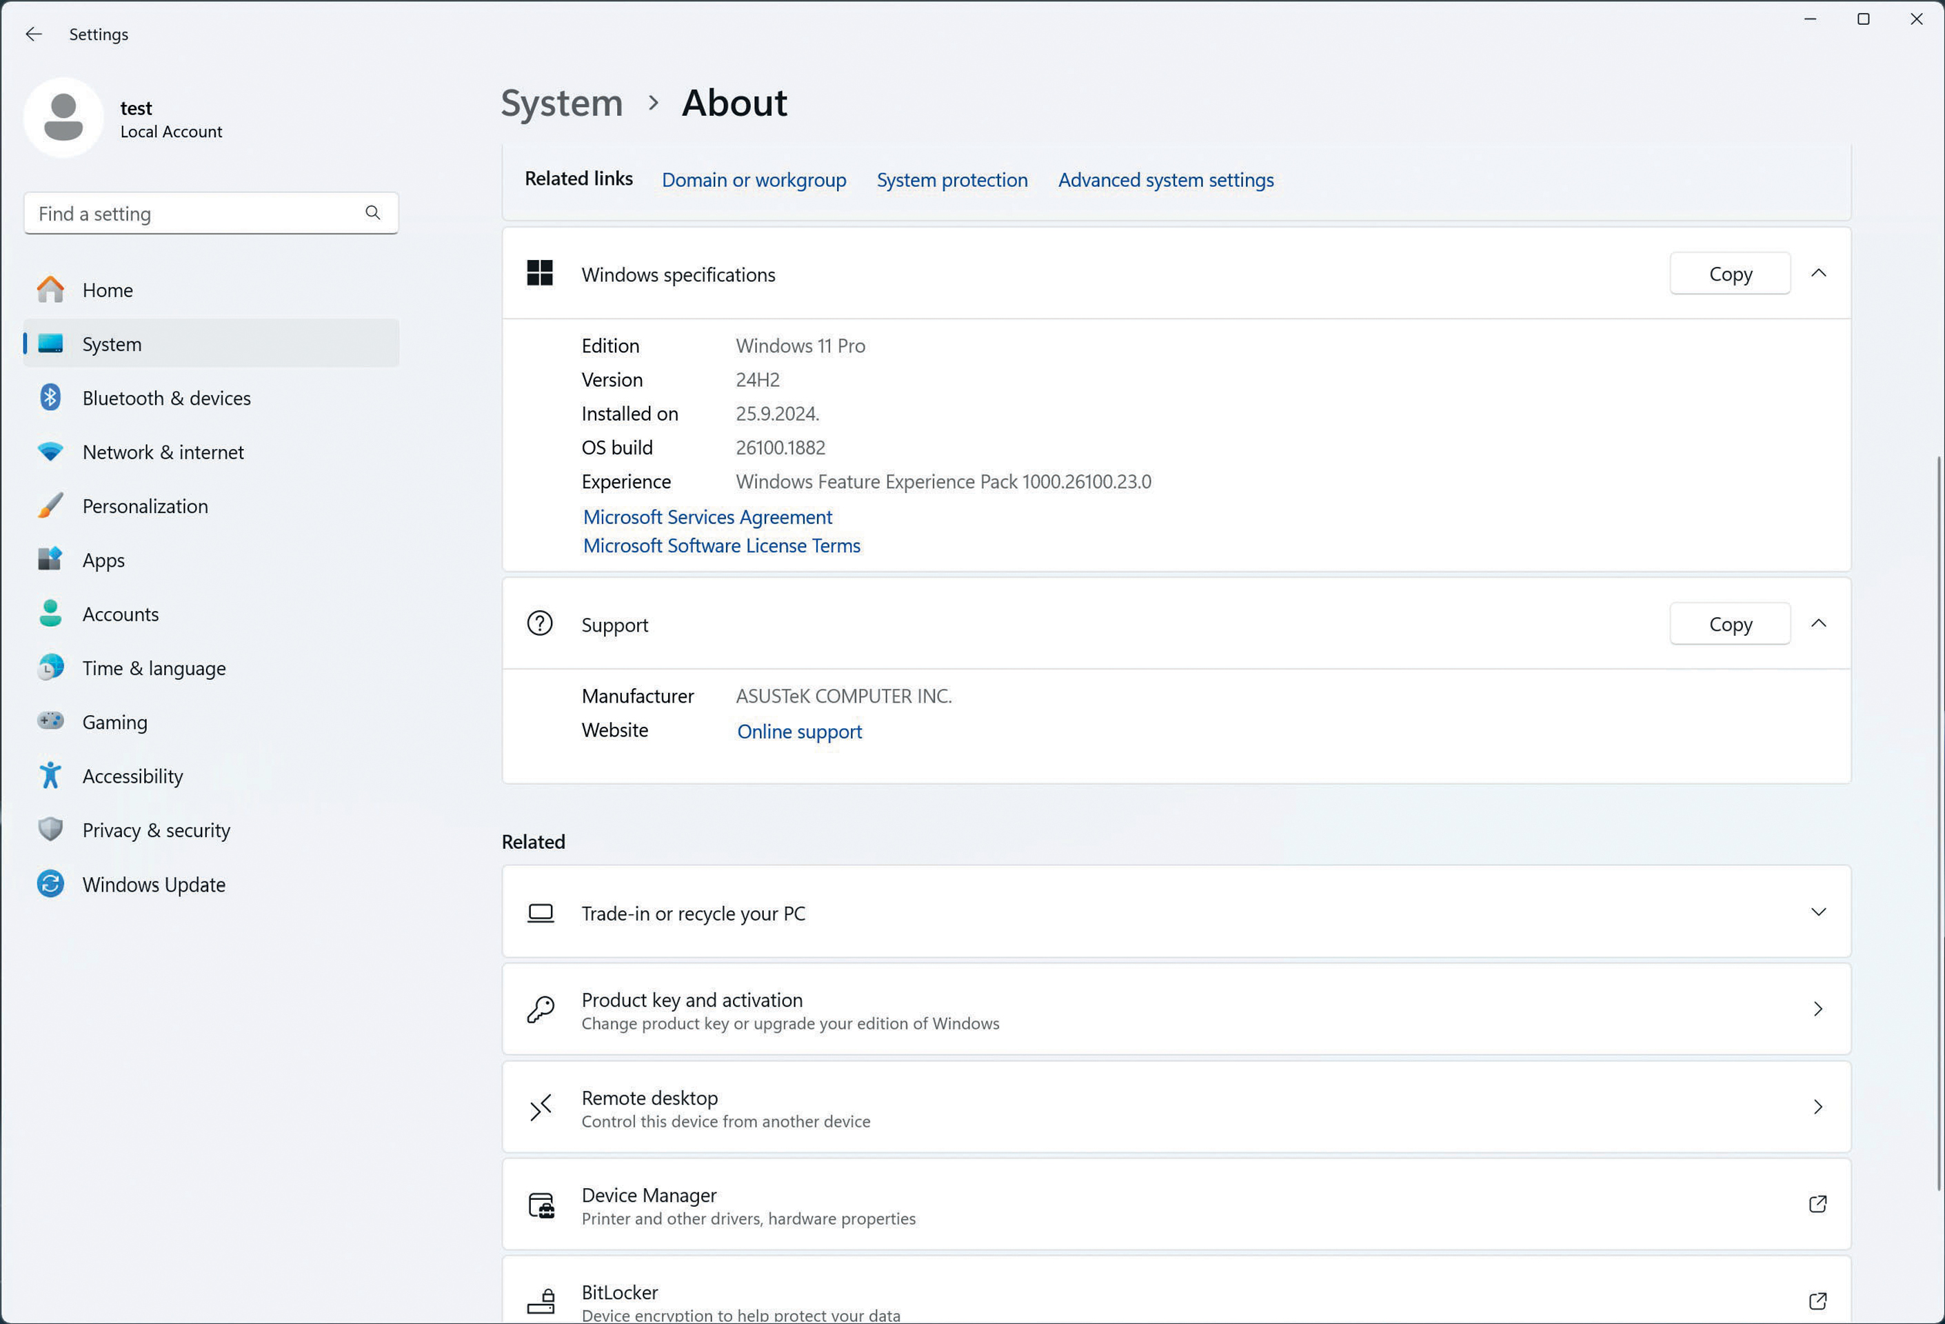Select Accounts in the sidebar
Image resolution: width=1945 pixels, height=1324 pixels.
pos(211,614)
